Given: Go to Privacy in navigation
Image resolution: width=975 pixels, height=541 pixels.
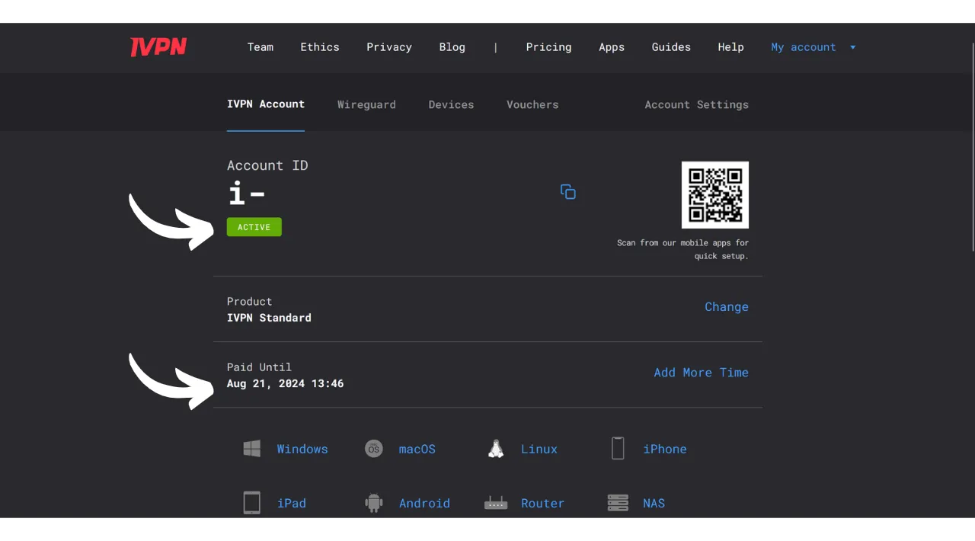Looking at the screenshot, I should click(389, 47).
